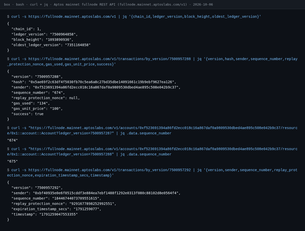Select the sender address starting 0xf523691394 in the JSON output
This screenshot has width=305, height=231.
[x=105, y=87]
